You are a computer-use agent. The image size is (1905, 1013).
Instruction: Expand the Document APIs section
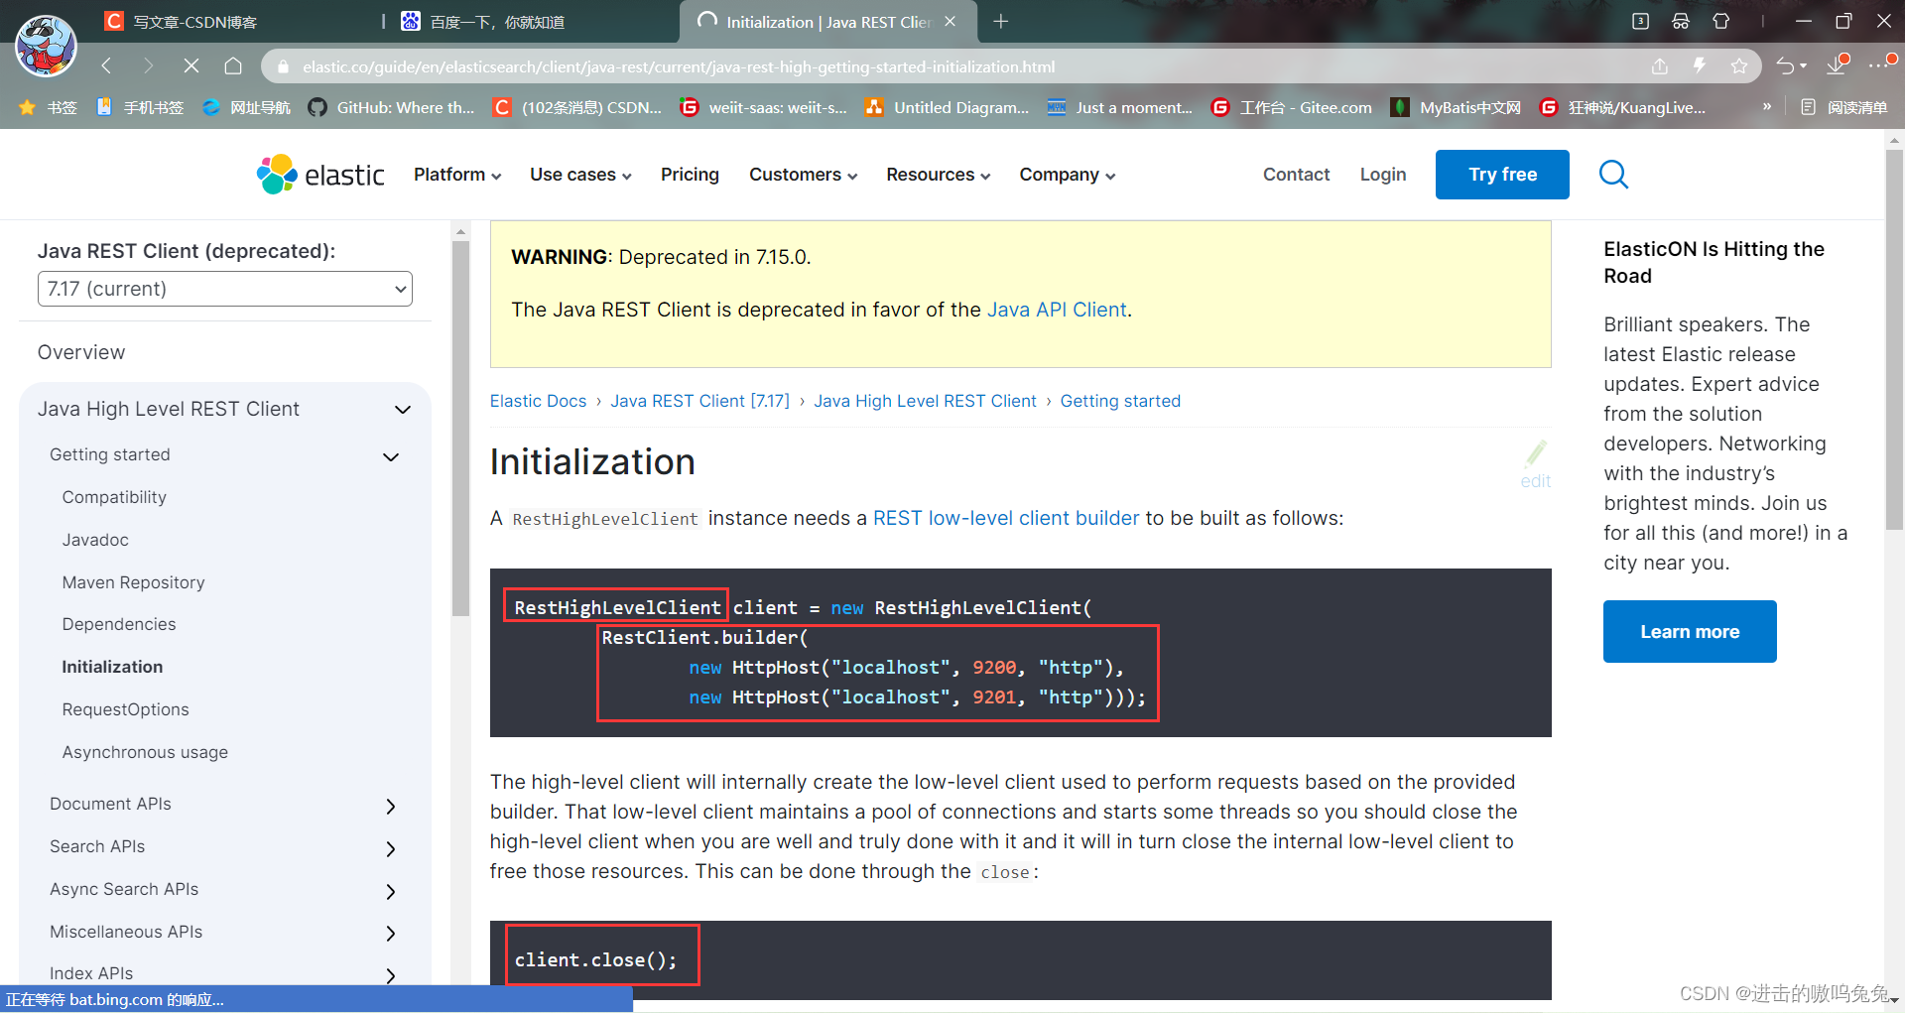tap(391, 806)
